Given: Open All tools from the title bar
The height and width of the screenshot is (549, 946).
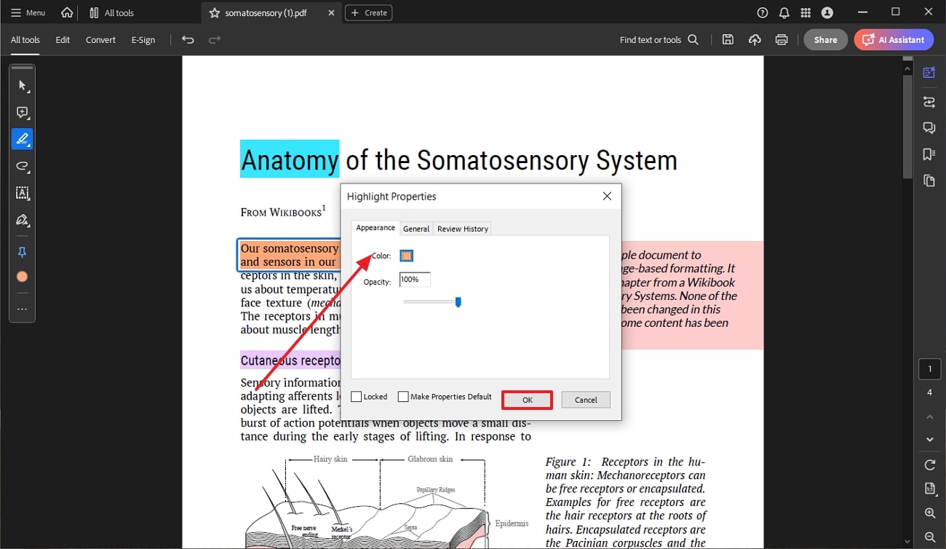Looking at the screenshot, I should [x=111, y=12].
